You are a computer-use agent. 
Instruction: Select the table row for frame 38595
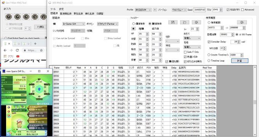[x=134, y=88]
